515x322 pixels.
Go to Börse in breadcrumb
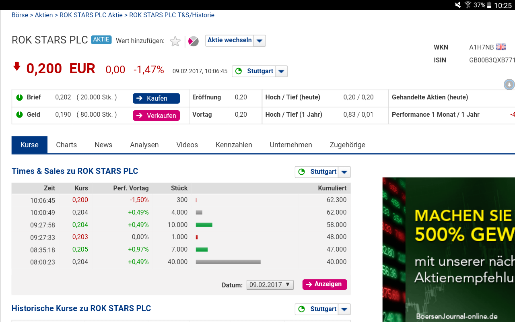click(x=20, y=15)
